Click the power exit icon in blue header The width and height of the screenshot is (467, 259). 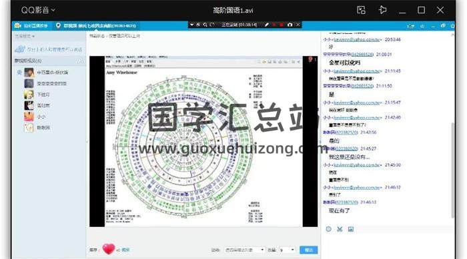point(453,26)
